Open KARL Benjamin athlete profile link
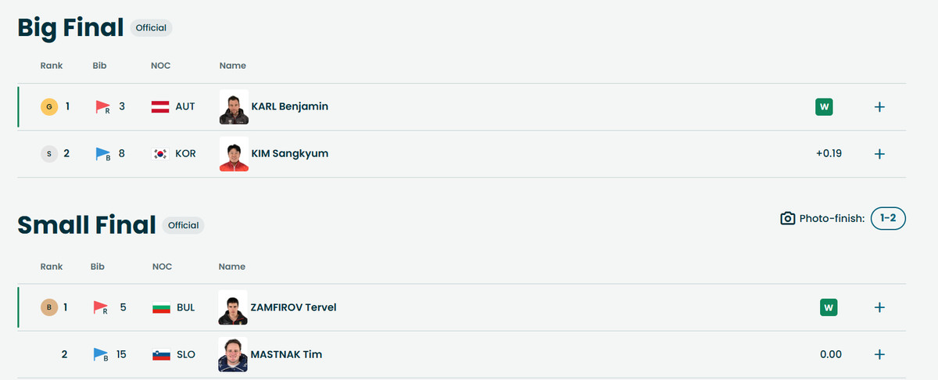 289,106
